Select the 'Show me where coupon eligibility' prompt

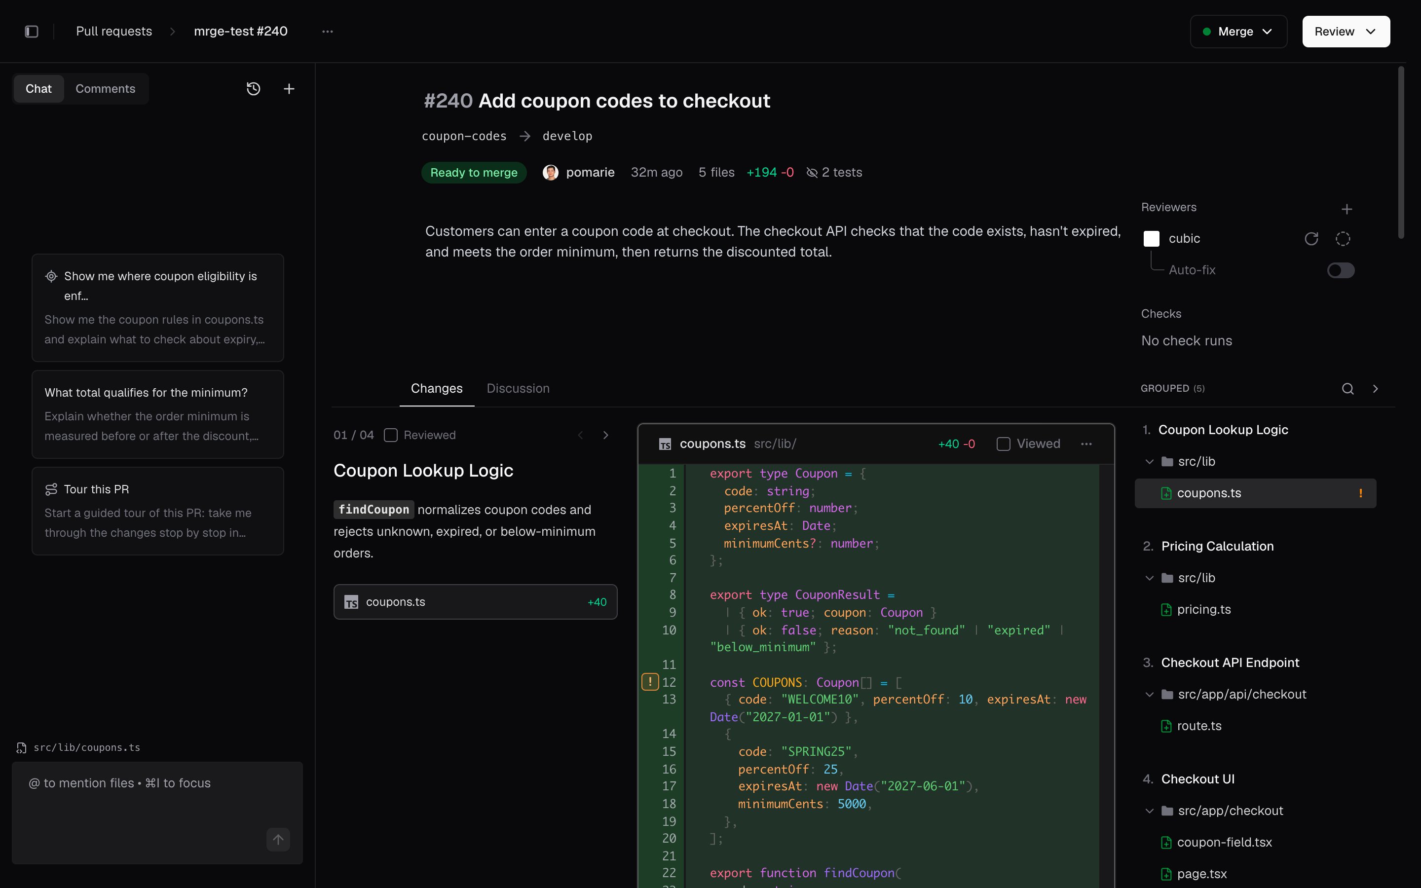click(158, 308)
